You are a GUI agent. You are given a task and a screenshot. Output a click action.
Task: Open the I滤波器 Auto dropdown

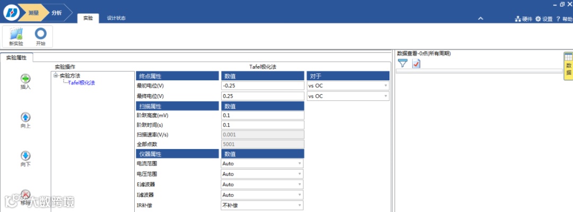(x=262, y=195)
